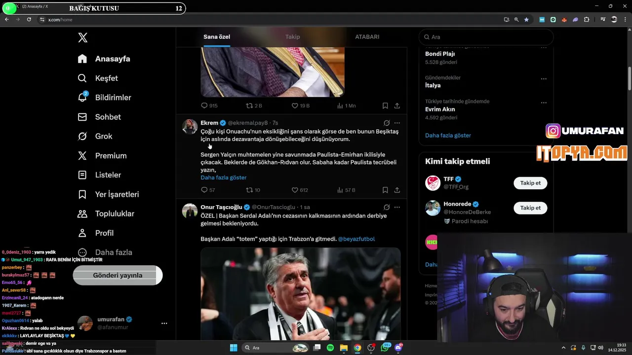Open Discord from taskbar
This screenshot has width=632, height=355.
point(398,348)
